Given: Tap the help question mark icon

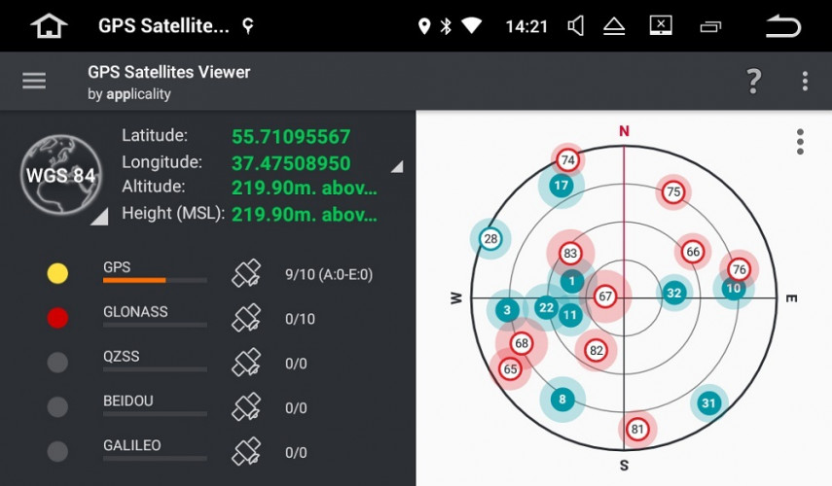Looking at the screenshot, I should (x=753, y=82).
